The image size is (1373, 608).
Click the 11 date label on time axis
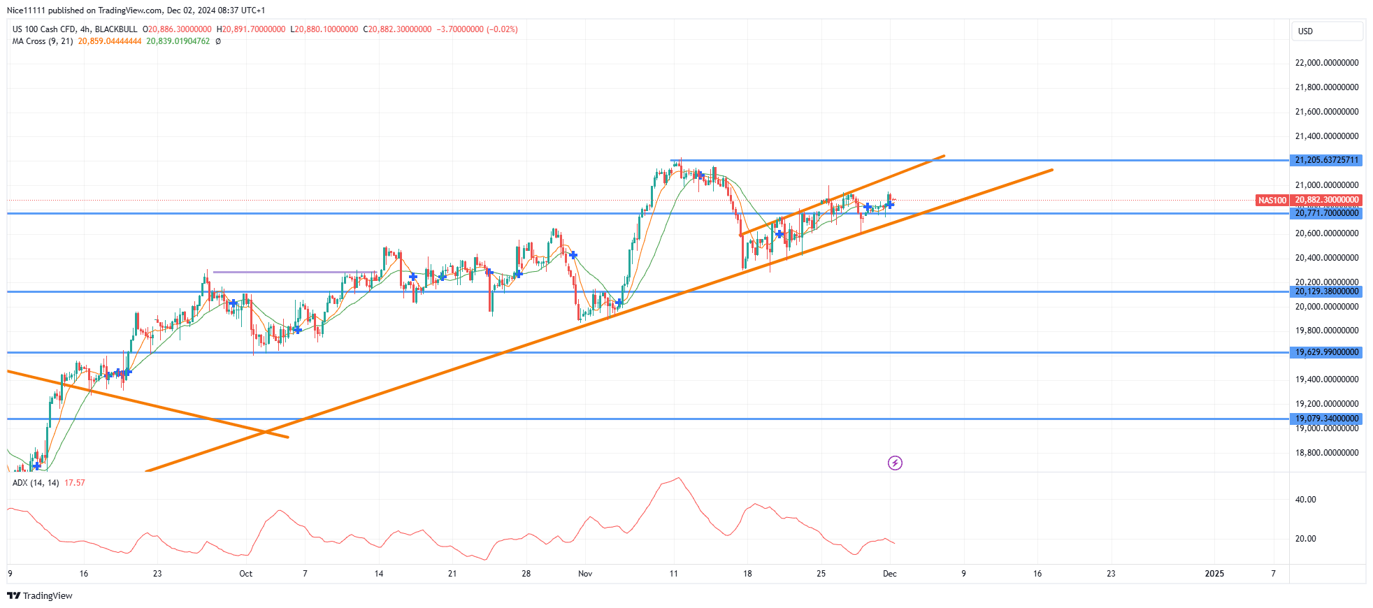pyautogui.click(x=673, y=574)
